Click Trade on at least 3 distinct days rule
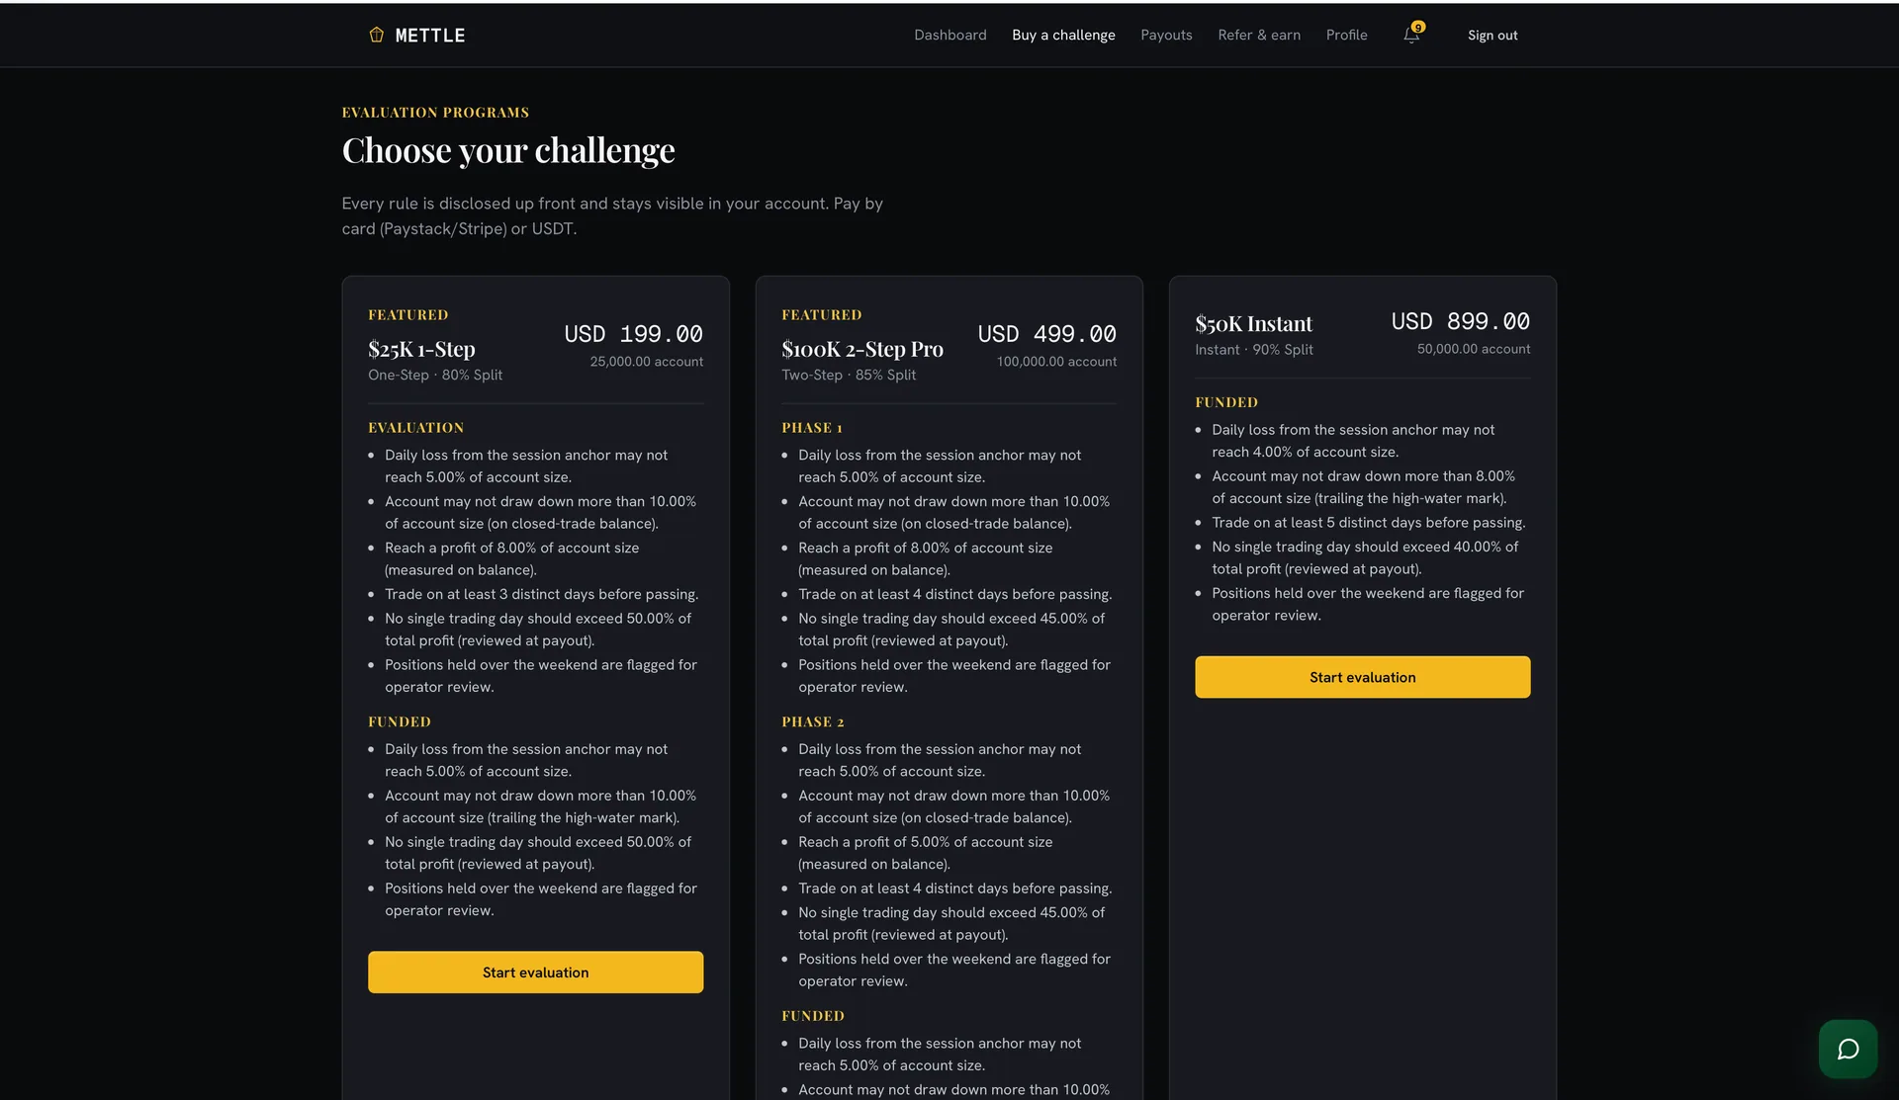1899x1100 pixels. (541, 594)
